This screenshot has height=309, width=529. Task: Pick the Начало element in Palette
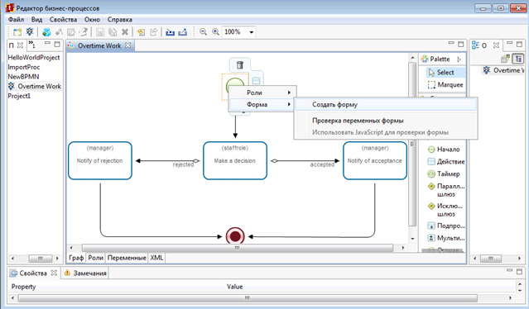pos(444,149)
